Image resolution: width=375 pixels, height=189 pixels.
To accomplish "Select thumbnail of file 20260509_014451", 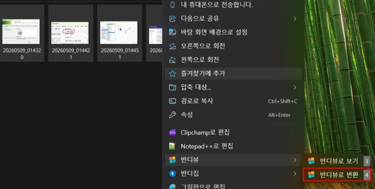I will pyautogui.click(x=119, y=33).
